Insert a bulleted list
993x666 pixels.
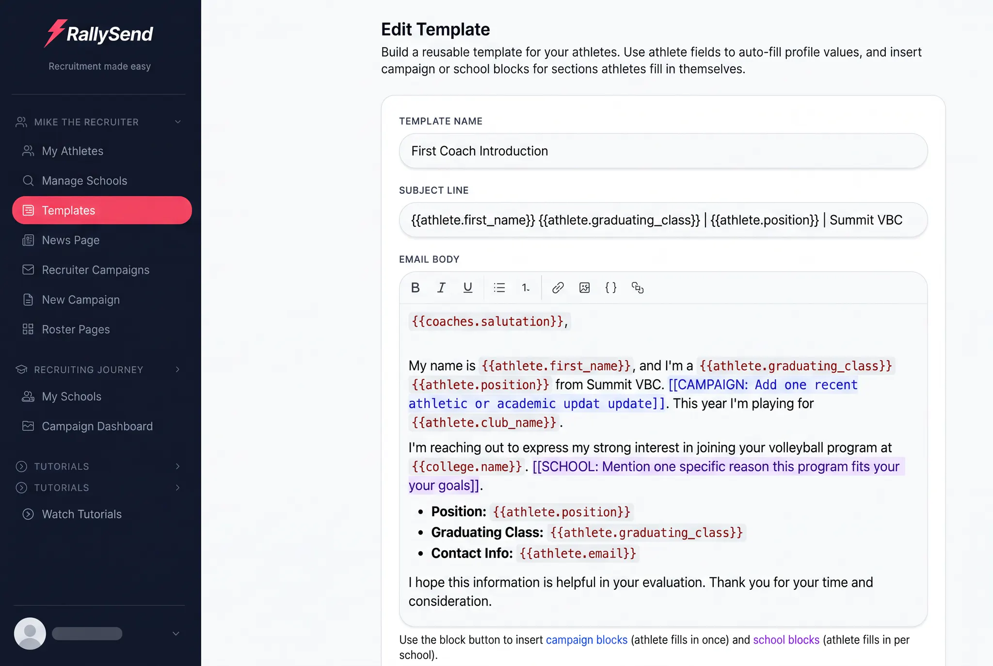[499, 287]
